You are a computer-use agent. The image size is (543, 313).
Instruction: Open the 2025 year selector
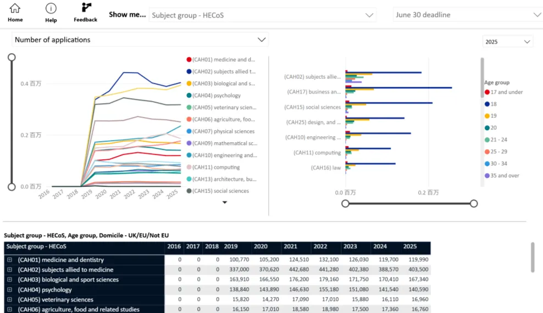pos(507,42)
